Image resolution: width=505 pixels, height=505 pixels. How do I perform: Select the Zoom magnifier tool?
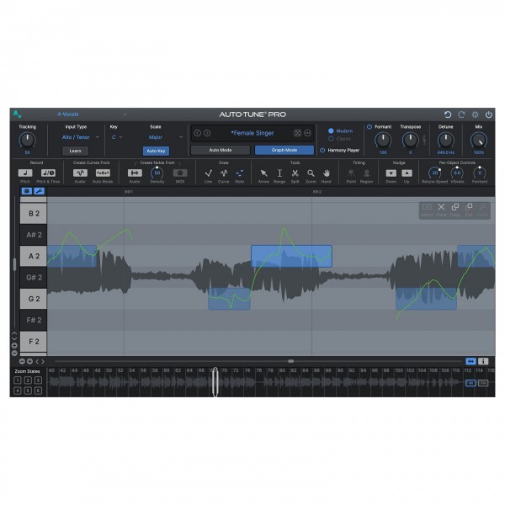coord(311,173)
